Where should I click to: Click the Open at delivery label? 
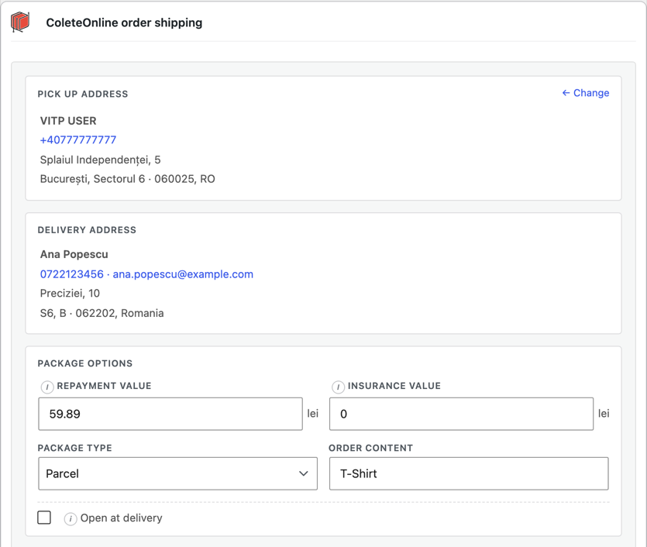pyautogui.click(x=122, y=518)
